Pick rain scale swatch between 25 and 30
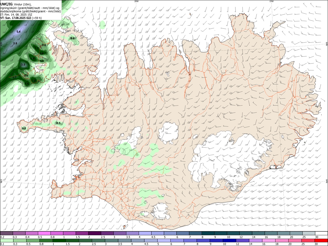Image resolution: width=328 pixels, height=246 pixels. (x=308, y=240)
